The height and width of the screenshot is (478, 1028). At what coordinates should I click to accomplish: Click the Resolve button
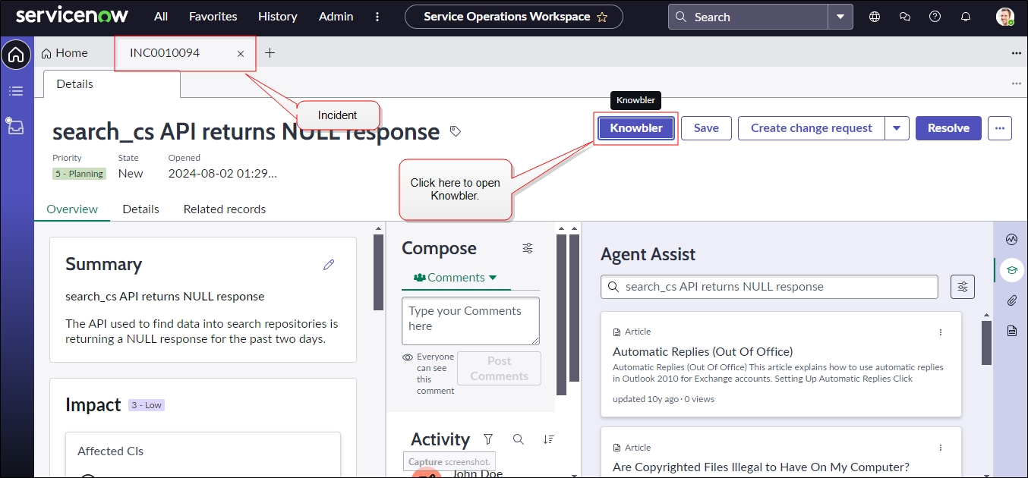tap(948, 128)
